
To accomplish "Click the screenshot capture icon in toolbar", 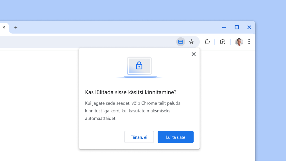I will (x=223, y=42).
